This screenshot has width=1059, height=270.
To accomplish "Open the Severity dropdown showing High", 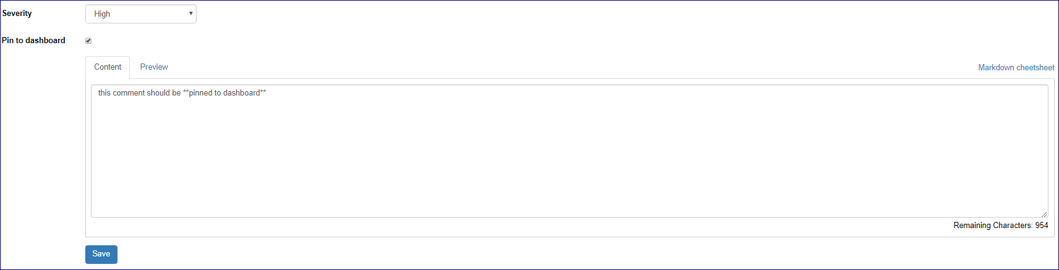I will click(x=141, y=14).
